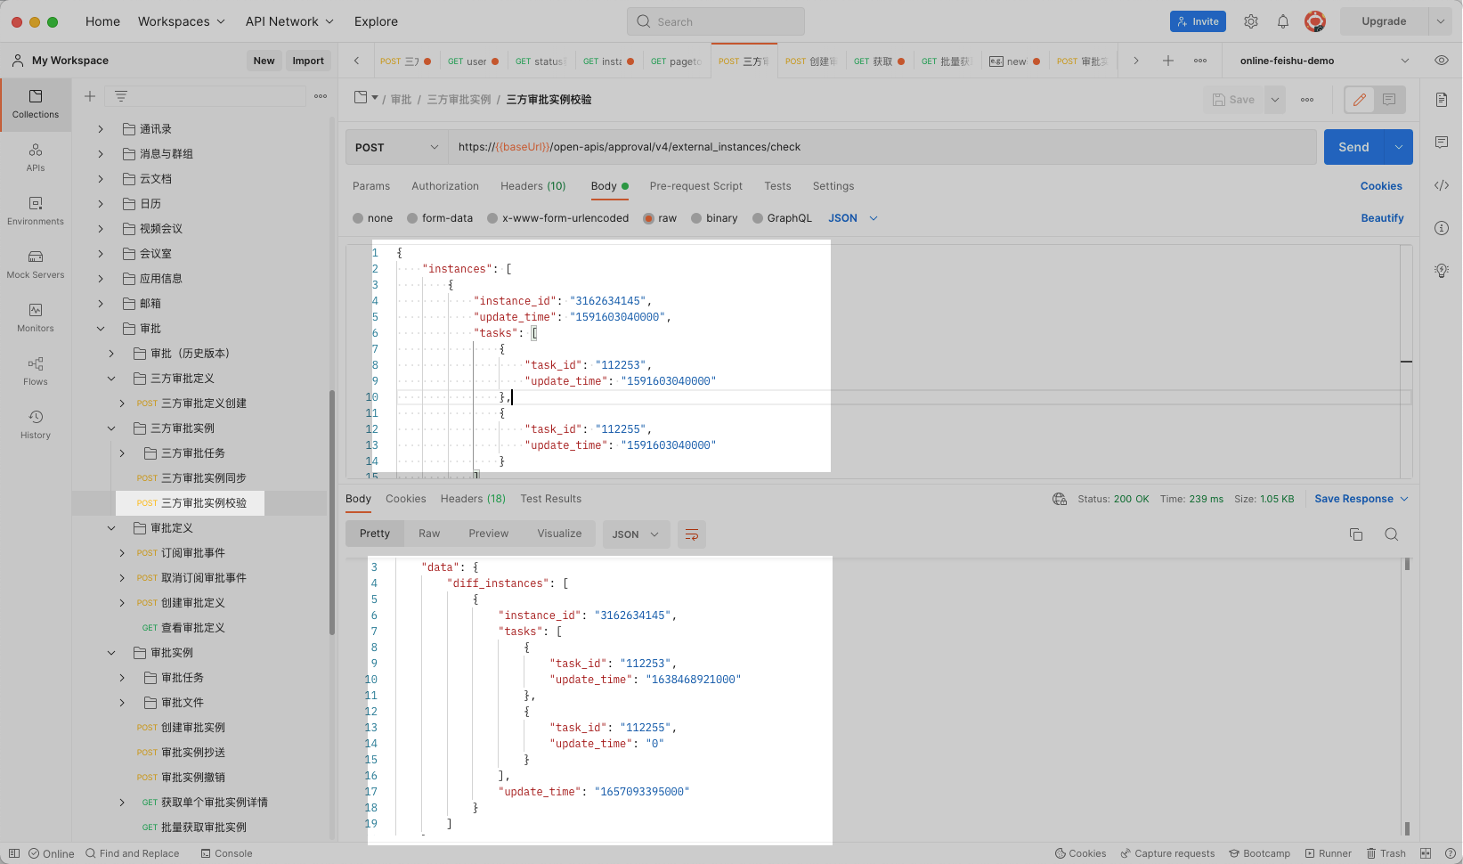Select the raw body type
Image resolution: width=1463 pixels, height=864 pixels.
click(659, 217)
